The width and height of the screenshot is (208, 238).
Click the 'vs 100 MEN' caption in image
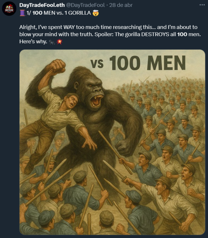pos(138,63)
